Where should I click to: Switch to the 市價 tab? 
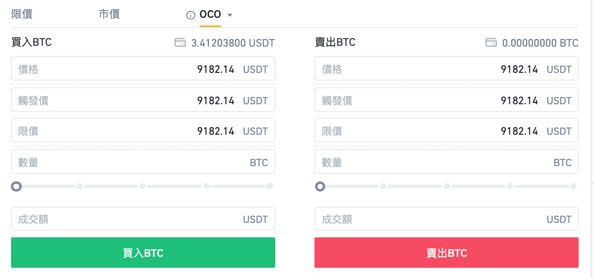point(109,14)
